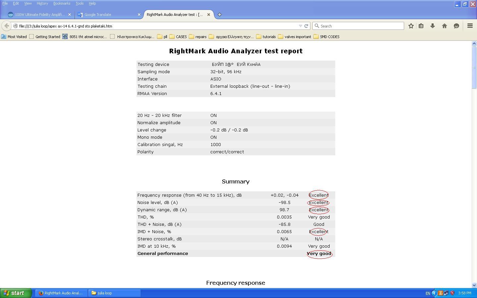Expand the CASES bookmark folder
The image size is (477, 298).
point(178,37)
